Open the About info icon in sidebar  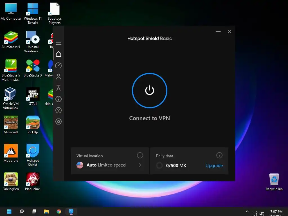click(58, 99)
